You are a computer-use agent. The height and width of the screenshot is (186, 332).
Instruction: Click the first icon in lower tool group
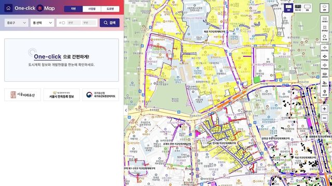324,49
